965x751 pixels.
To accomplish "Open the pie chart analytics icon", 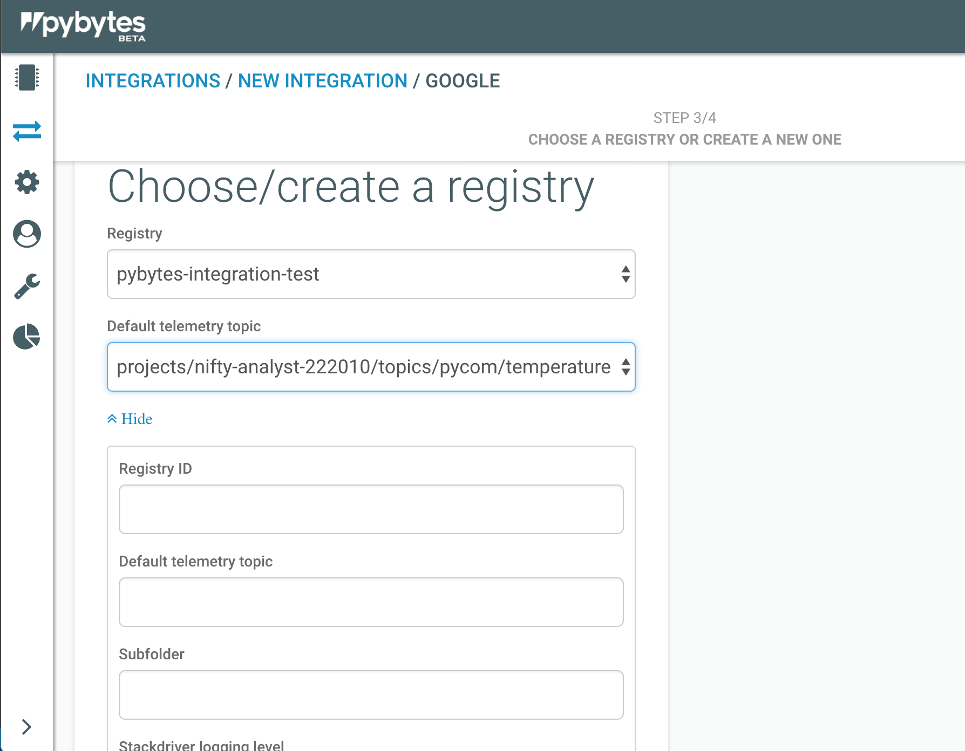I will [x=26, y=337].
